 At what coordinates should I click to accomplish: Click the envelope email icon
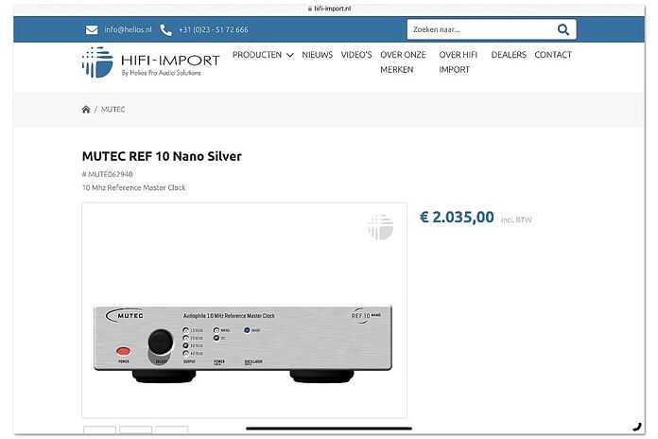coord(92,30)
